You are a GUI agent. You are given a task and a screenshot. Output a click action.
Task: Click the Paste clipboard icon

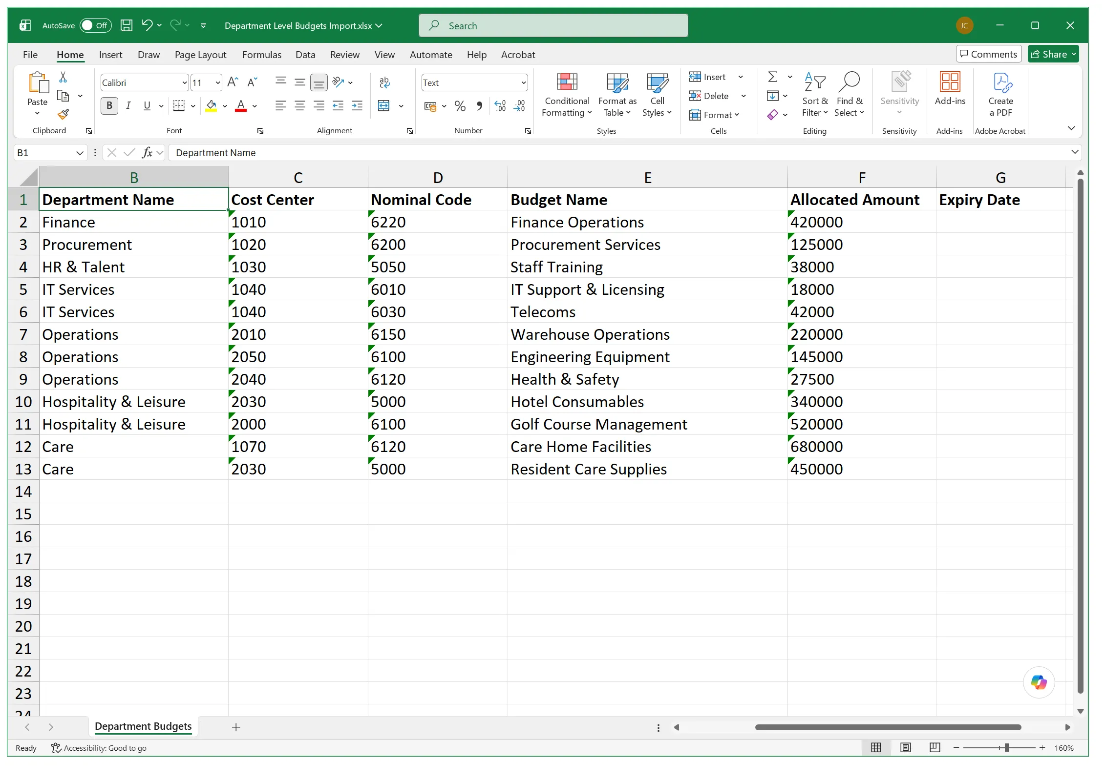(x=38, y=83)
